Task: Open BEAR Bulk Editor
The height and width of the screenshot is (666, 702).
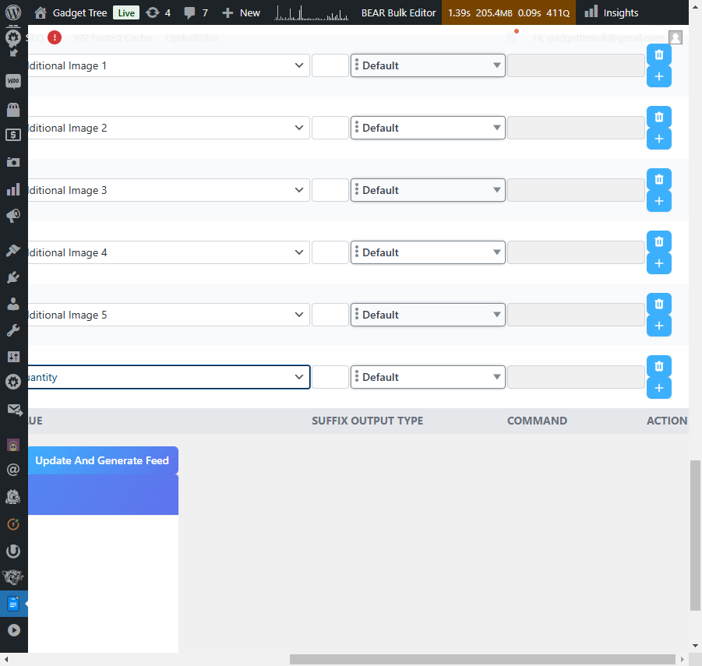Action: tap(398, 12)
